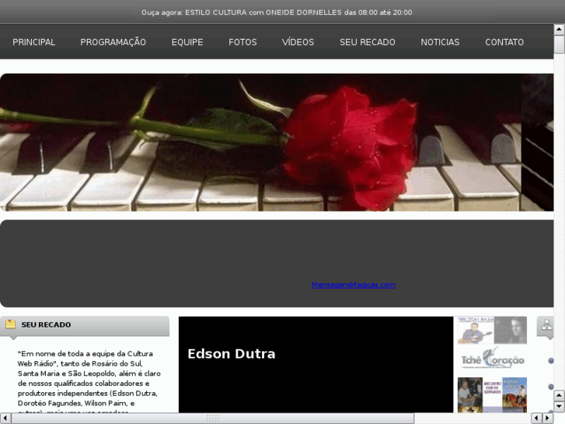This screenshot has height=424, width=565.
Task: Open the Tchê Coração logo thumbnail
Action: [492, 359]
